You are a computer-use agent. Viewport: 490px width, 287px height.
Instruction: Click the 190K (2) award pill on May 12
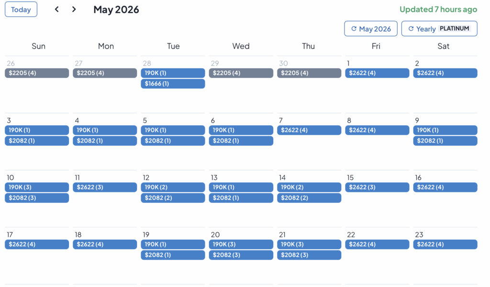pyautogui.click(x=173, y=187)
